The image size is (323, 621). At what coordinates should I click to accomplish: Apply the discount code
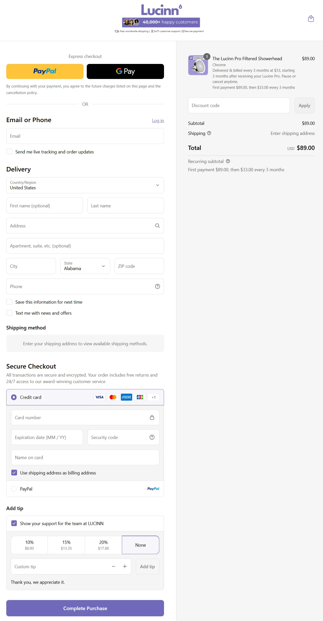304,106
